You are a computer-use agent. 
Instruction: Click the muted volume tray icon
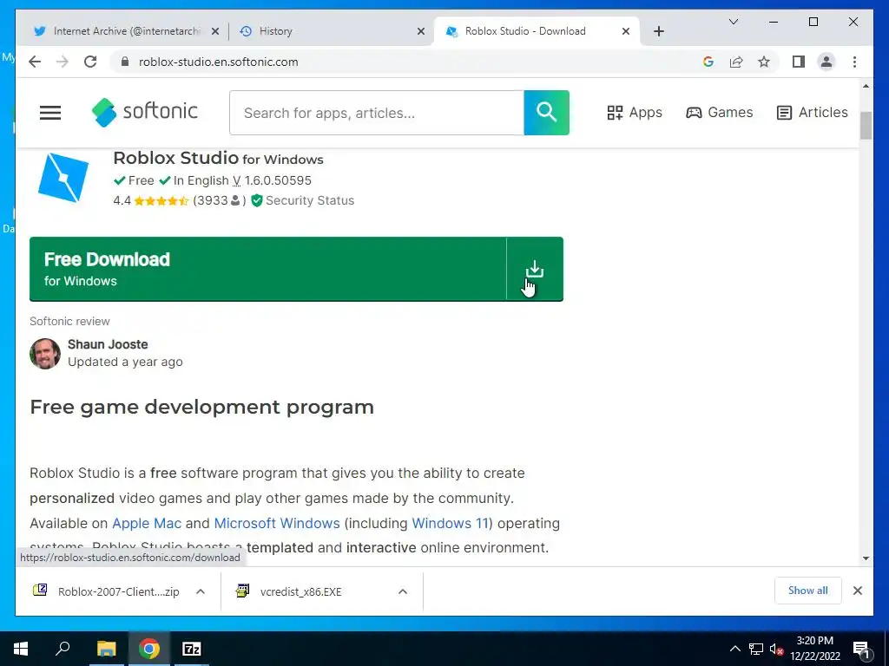point(776,649)
